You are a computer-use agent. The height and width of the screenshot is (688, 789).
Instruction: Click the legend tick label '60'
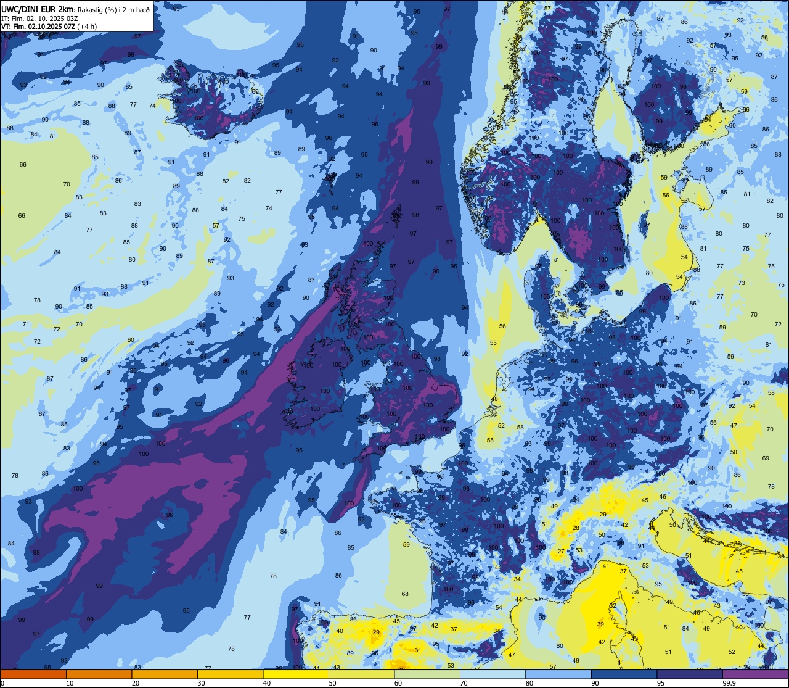coord(398,683)
